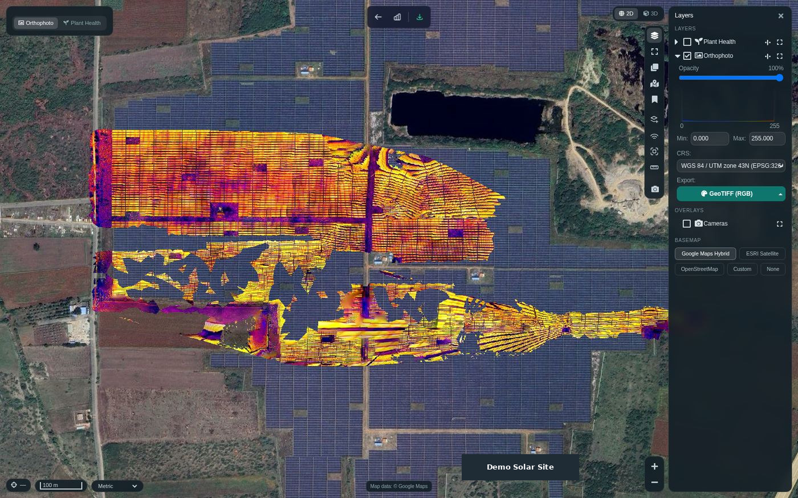Select the ruler measure tool icon
This screenshot has width=798, height=498.
(654, 167)
